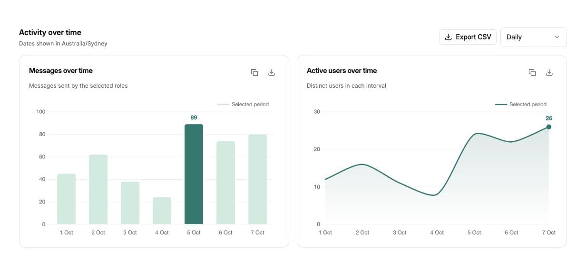The image size is (586, 274).
Task: Copy the Messages over time chart
Action: [254, 73]
